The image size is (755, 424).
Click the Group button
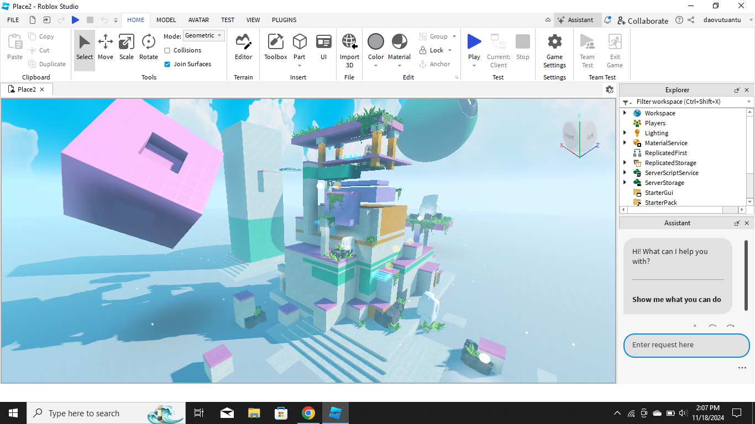pyautogui.click(x=433, y=36)
